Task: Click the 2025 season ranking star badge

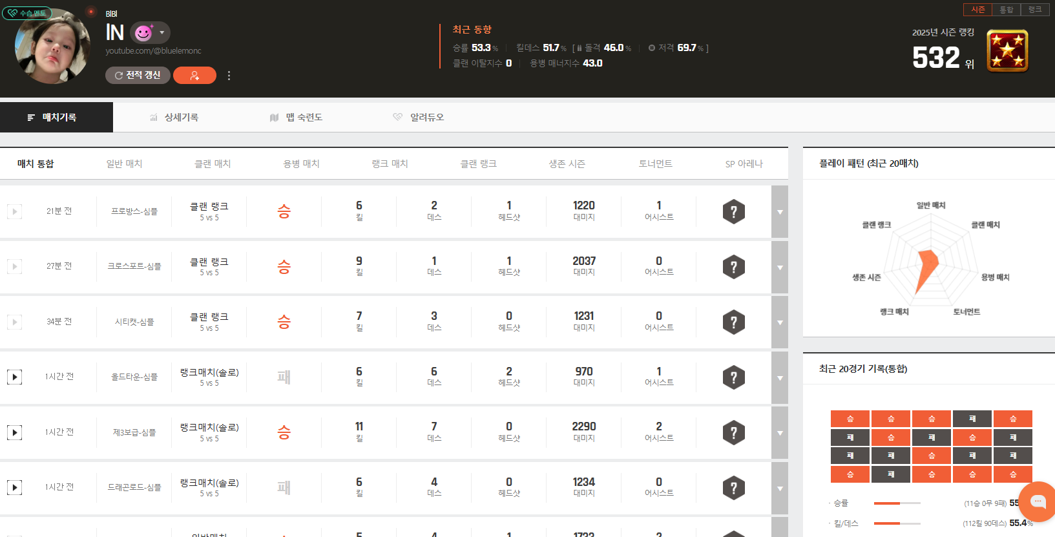Action: (x=1007, y=51)
